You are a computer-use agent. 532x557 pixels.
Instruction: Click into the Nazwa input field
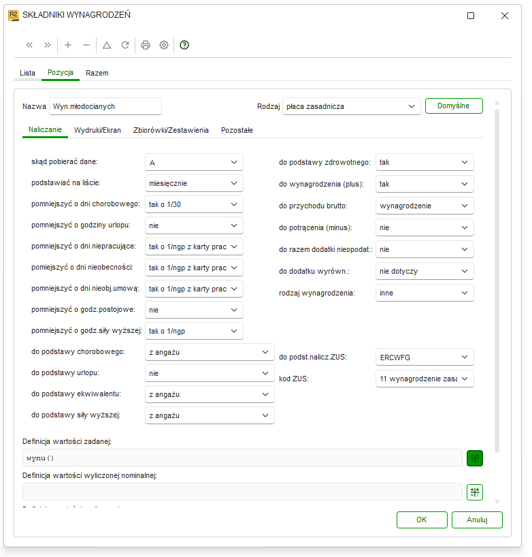tap(105, 106)
